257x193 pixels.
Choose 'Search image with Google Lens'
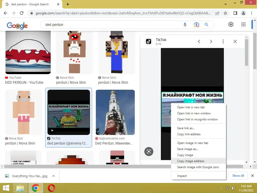click(199, 167)
